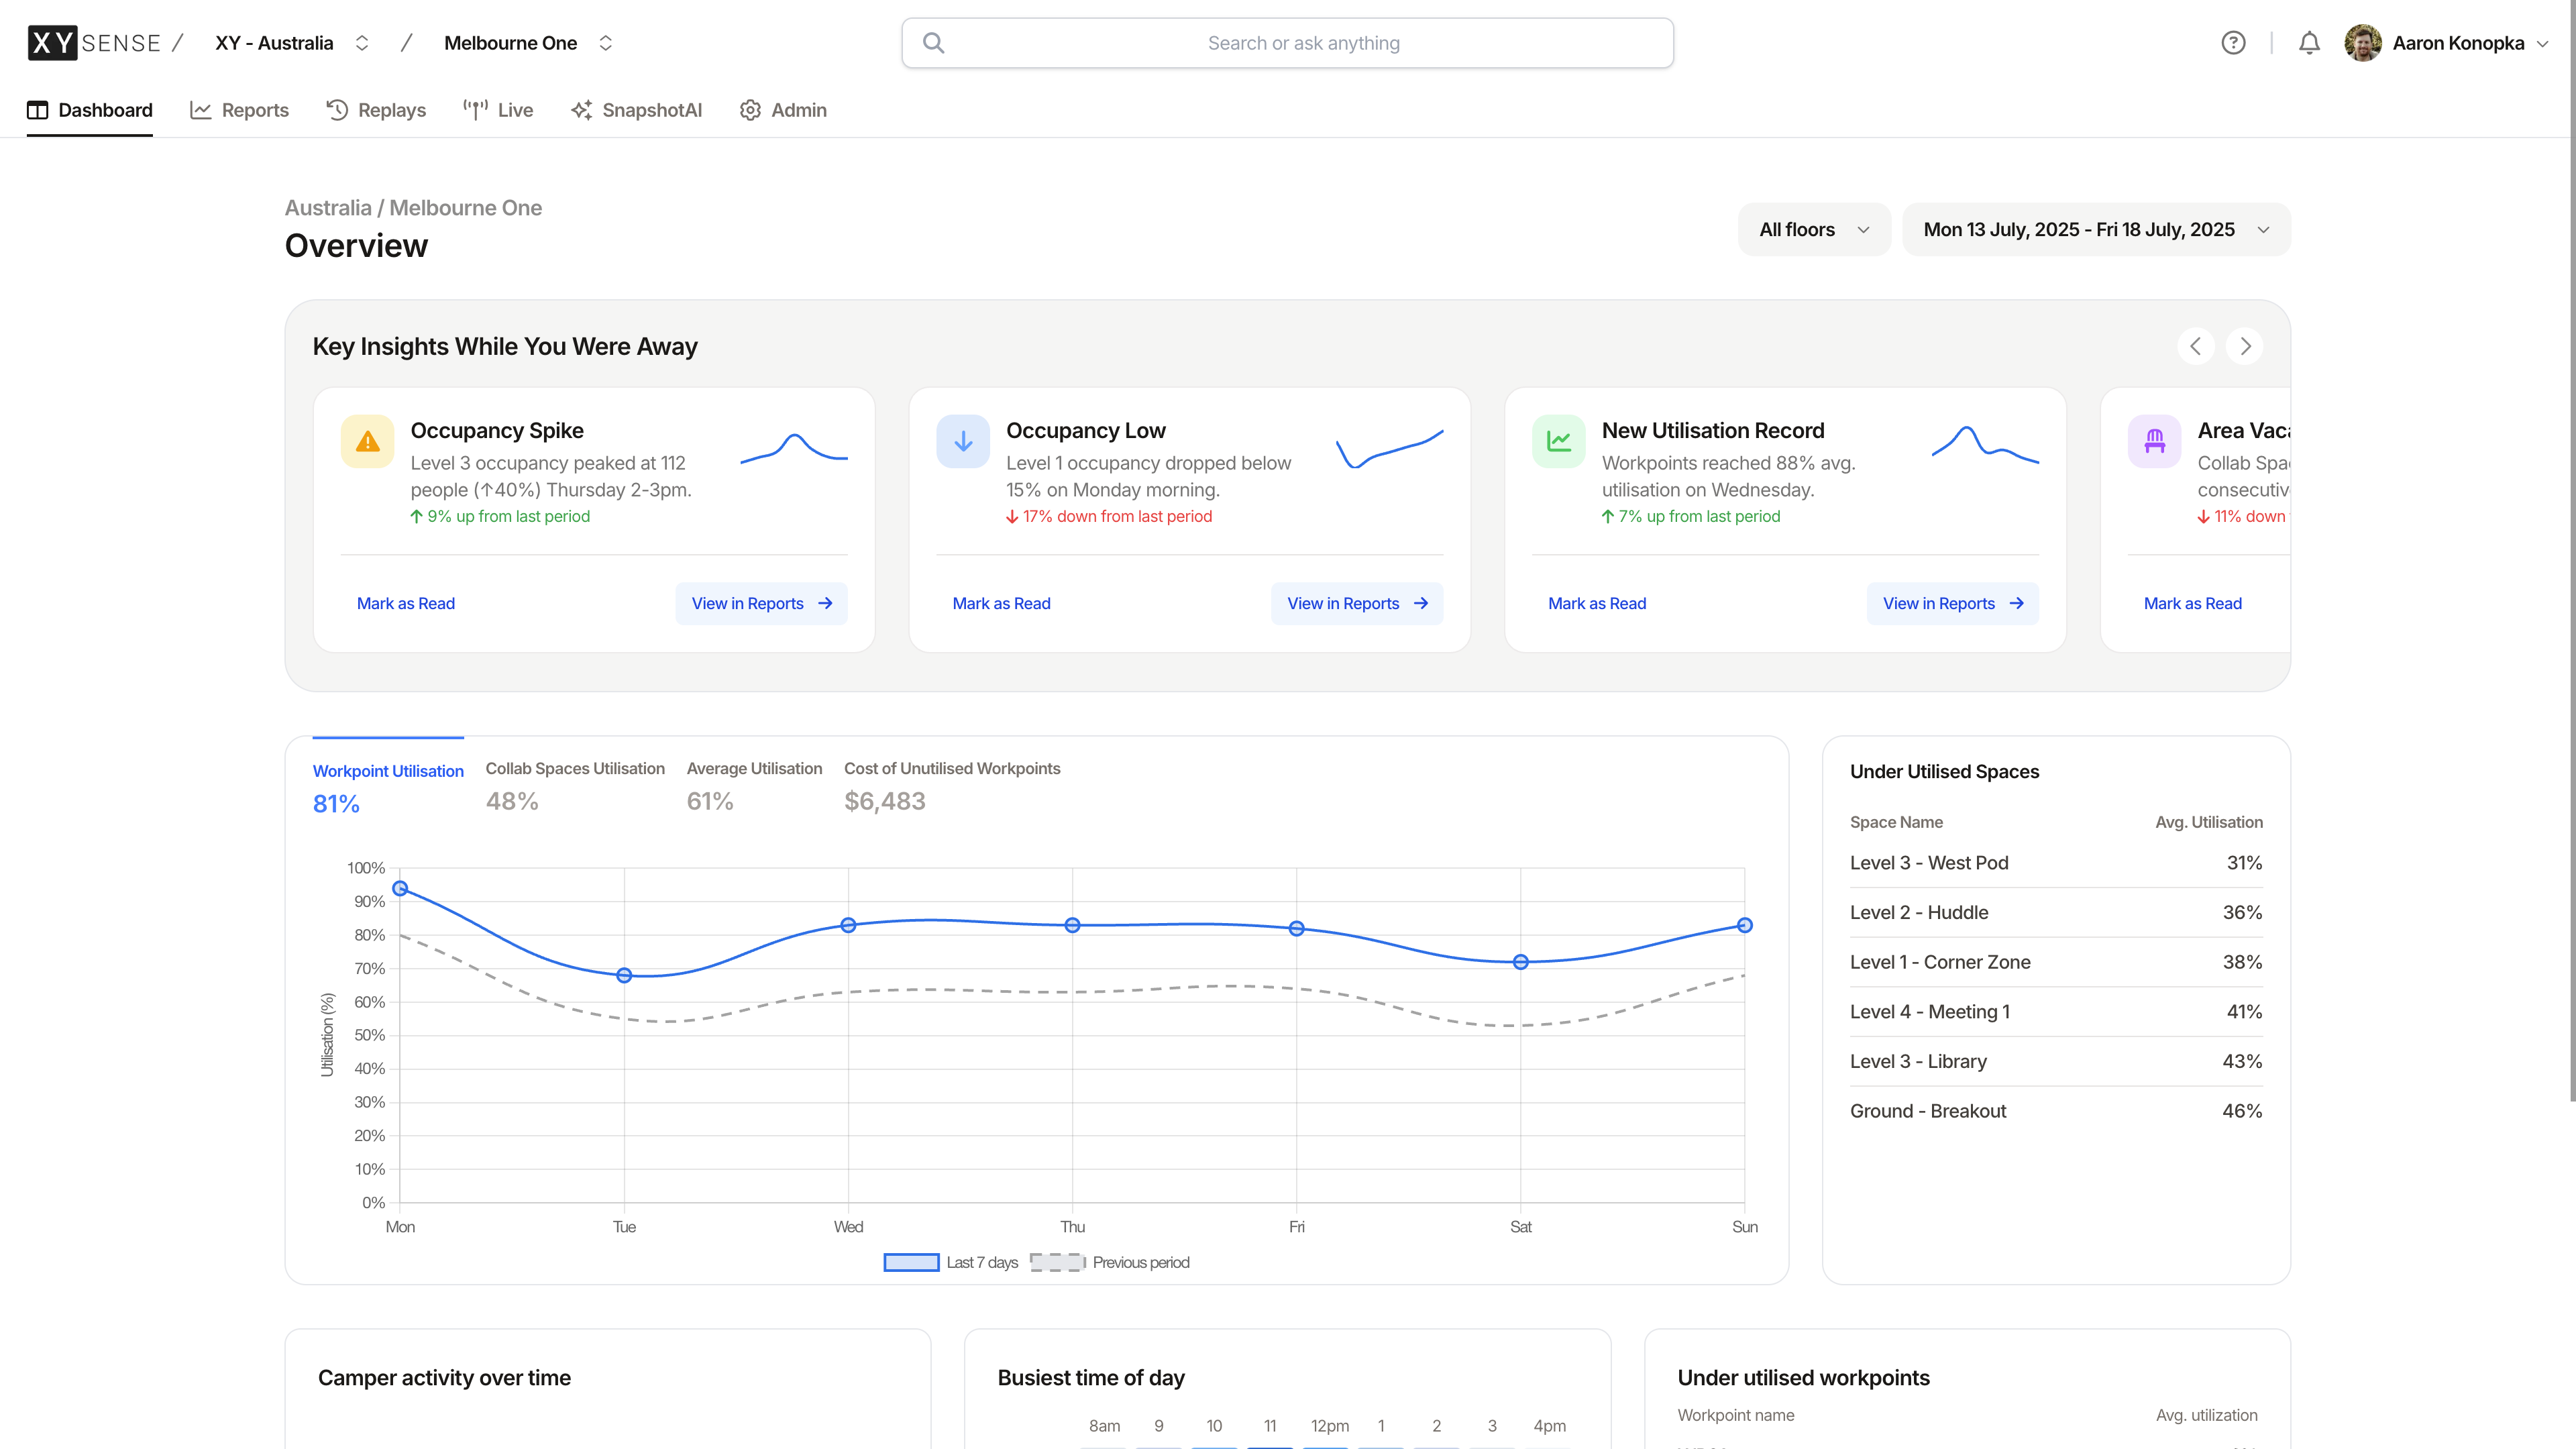The image size is (2576, 1449).
Task: Select the Collab Spaces Utilisation metric tab
Action: [575, 786]
